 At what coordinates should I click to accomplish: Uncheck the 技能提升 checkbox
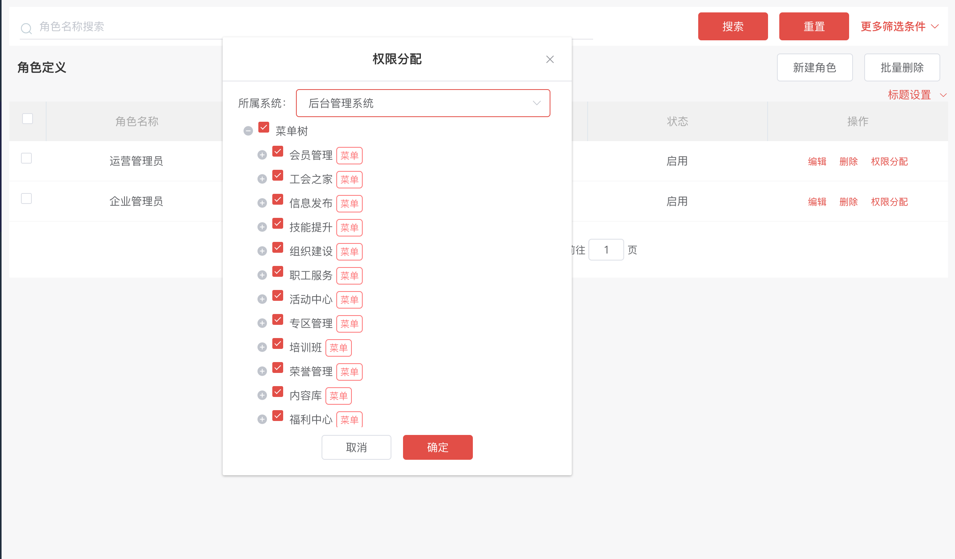point(278,223)
